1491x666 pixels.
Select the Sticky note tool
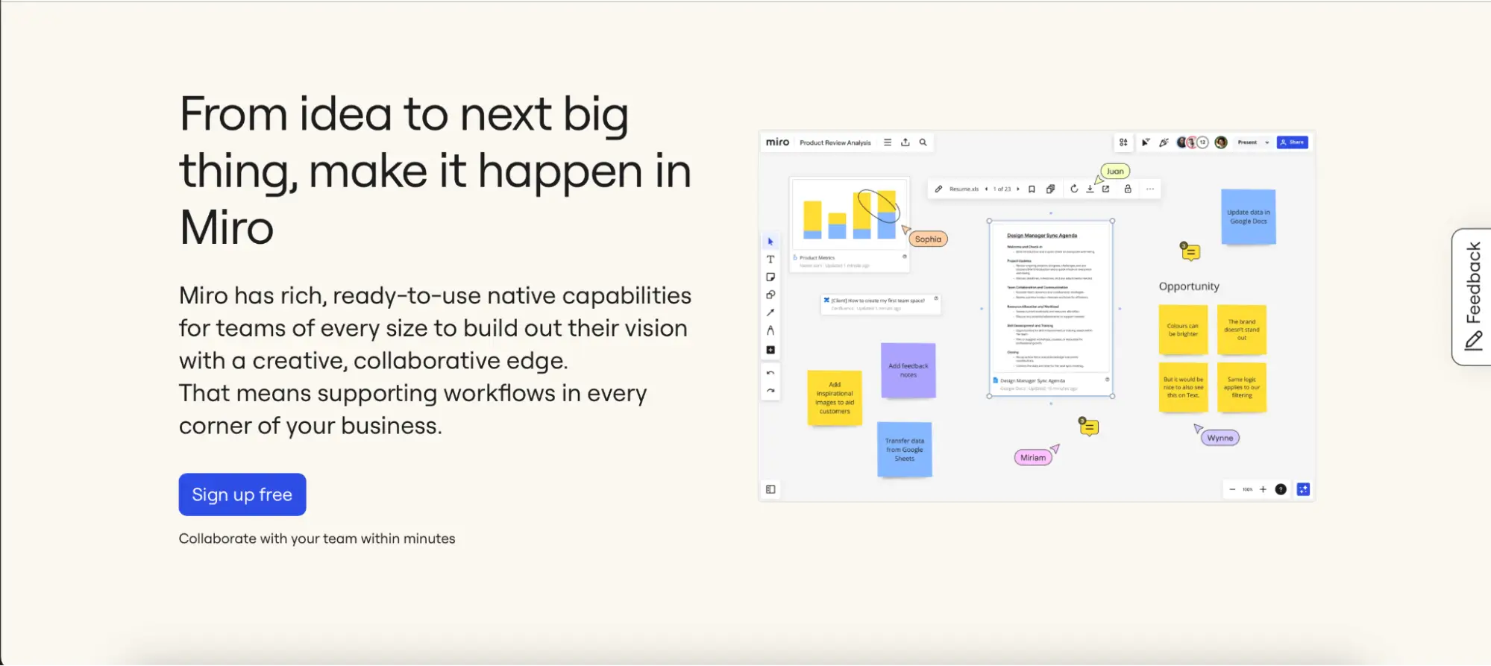pyautogui.click(x=770, y=277)
